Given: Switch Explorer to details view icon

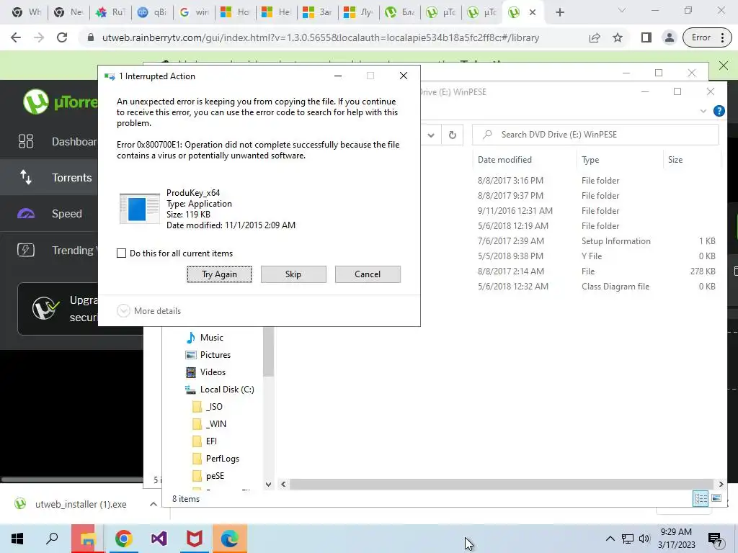Looking at the screenshot, I should pyautogui.click(x=701, y=498).
